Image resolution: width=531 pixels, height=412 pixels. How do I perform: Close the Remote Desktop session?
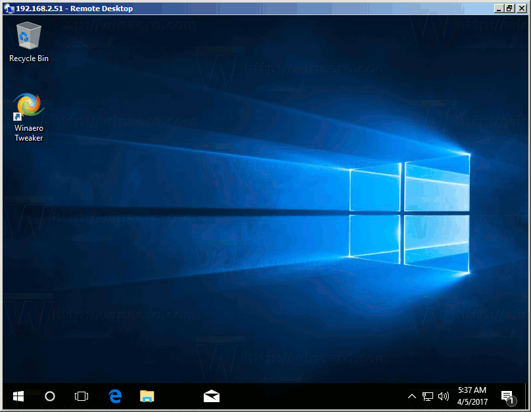tap(521, 8)
